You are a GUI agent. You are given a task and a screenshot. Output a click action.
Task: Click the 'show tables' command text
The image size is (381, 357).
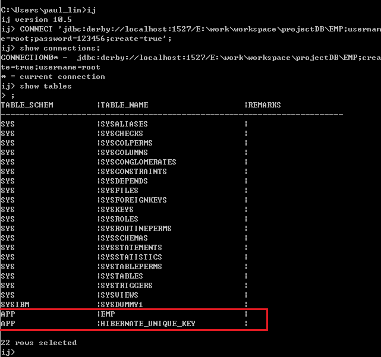click(x=46, y=86)
